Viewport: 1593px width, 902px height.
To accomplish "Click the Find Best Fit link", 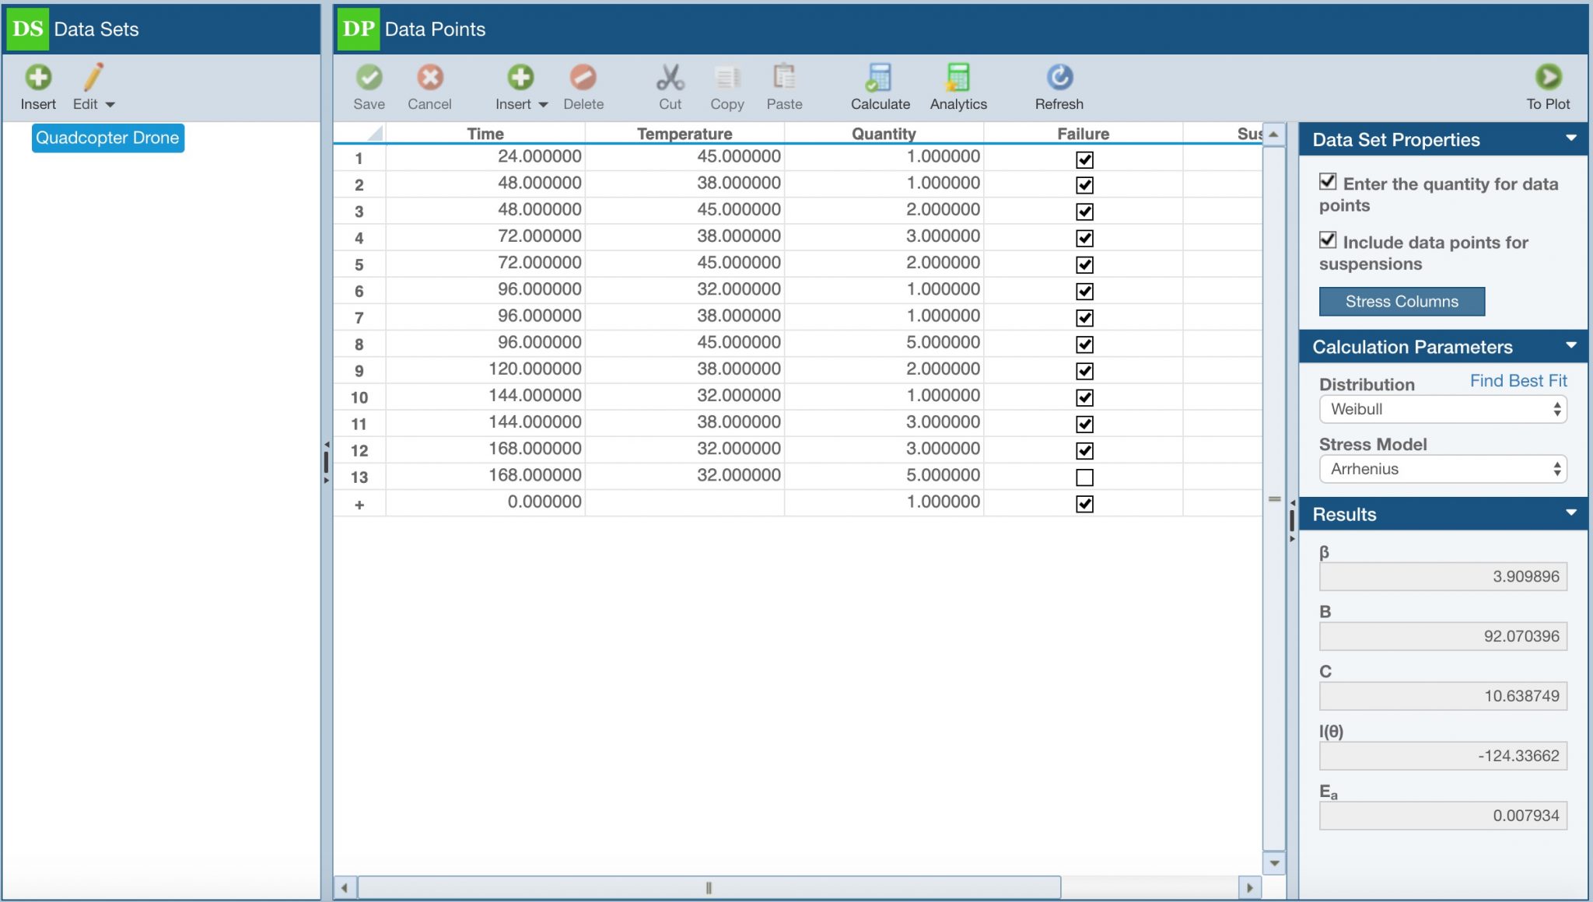I will coord(1517,380).
